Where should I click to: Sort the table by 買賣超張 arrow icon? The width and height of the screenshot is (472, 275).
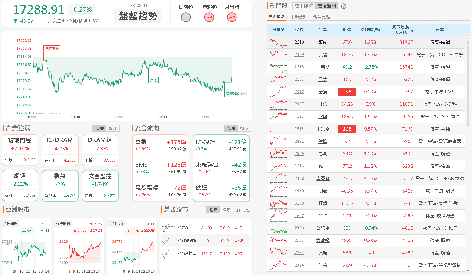click(412, 30)
